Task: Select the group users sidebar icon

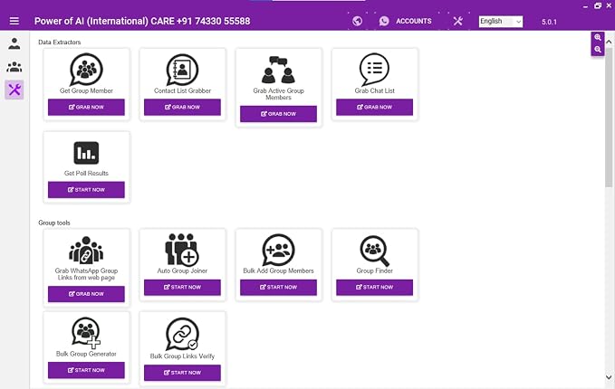Action: point(14,67)
